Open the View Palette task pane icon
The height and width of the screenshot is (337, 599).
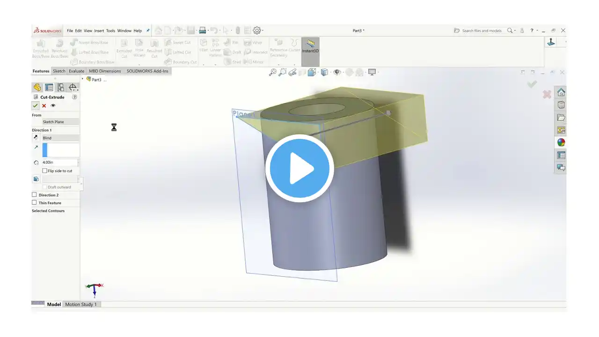click(561, 130)
